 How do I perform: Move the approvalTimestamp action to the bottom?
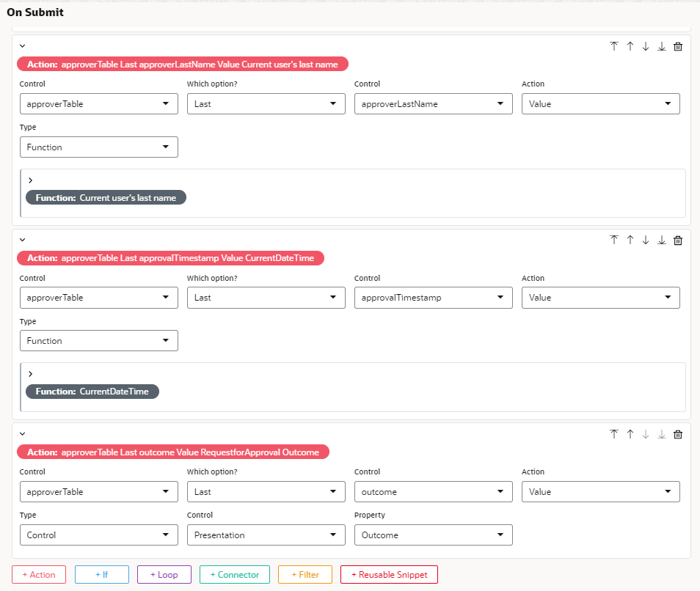point(661,240)
